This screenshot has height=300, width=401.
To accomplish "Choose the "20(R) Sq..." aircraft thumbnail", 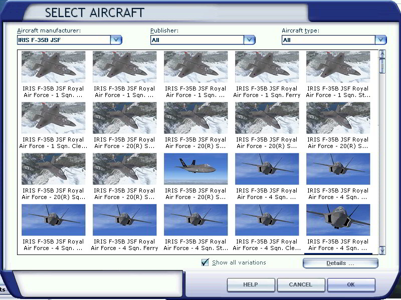I will coord(54,168).
